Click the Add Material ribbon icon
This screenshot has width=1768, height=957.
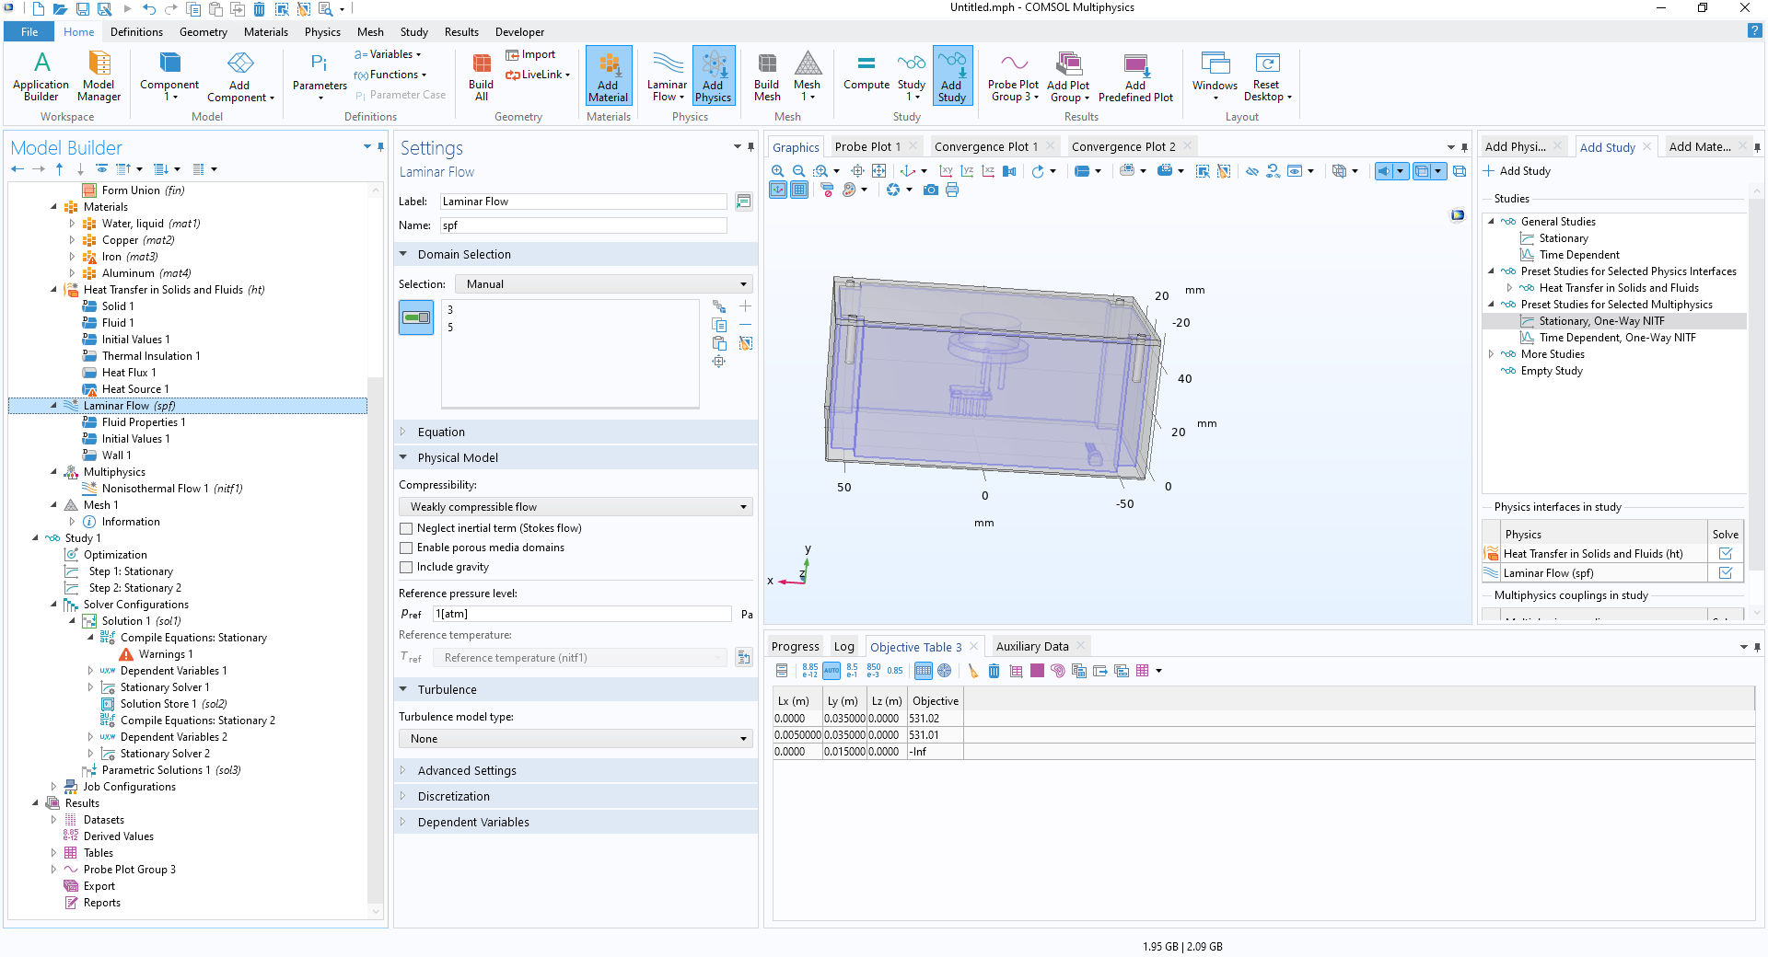tap(608, 75)
